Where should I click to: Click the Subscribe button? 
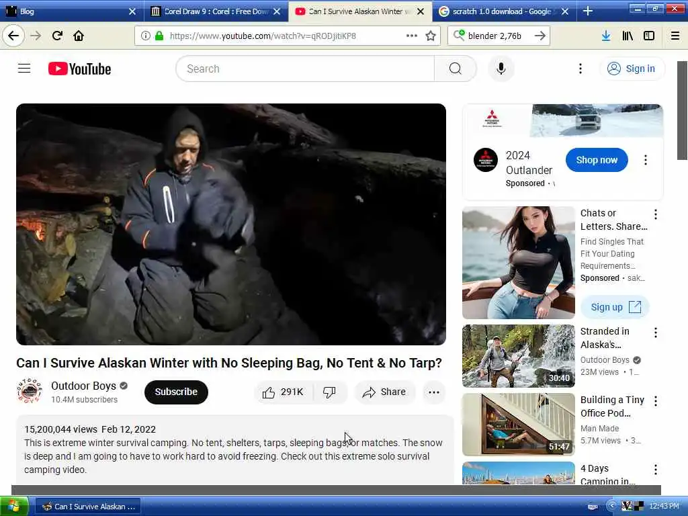click(176, 392)
